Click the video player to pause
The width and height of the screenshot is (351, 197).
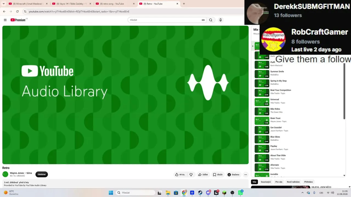(125, 95)
